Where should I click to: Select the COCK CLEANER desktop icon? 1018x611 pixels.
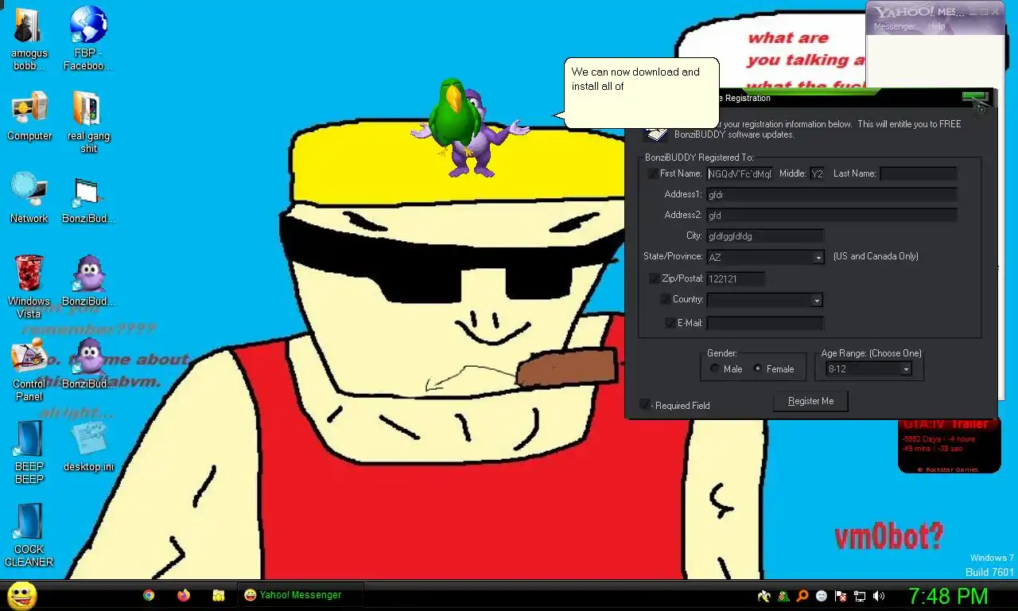pos(29,535)
